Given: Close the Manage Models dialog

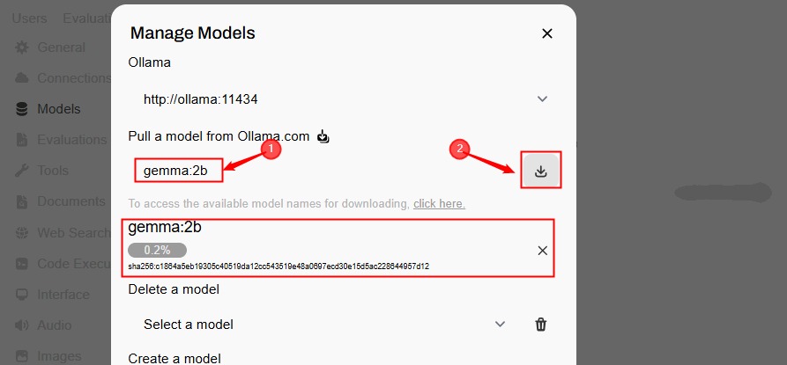Looking at the screenshot, I should coord(546,33).
